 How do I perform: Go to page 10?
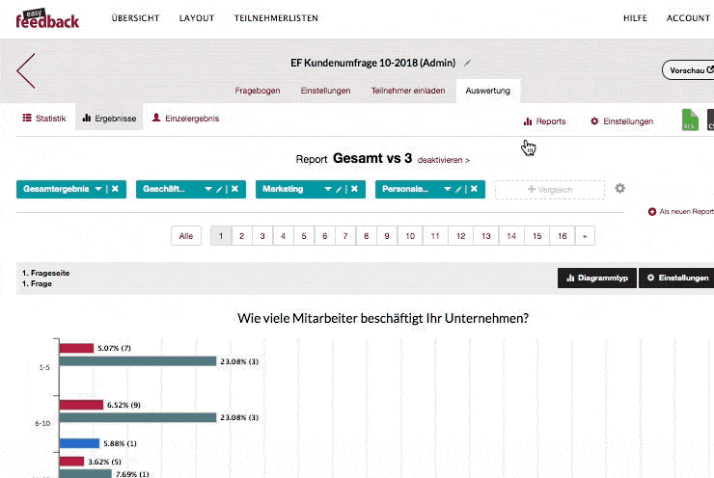coord(410,236)
